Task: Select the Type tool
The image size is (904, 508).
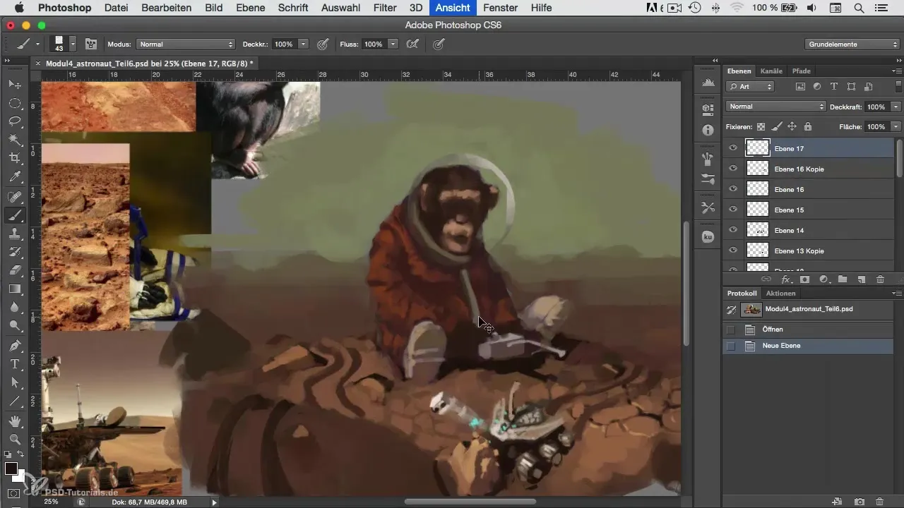Action: tap(15, 364)
